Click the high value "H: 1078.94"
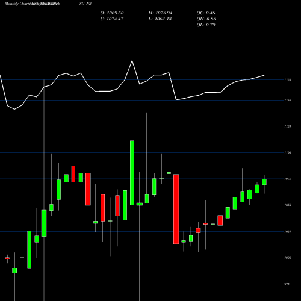The width and height of the screenshot is (301, 301). 160,13
